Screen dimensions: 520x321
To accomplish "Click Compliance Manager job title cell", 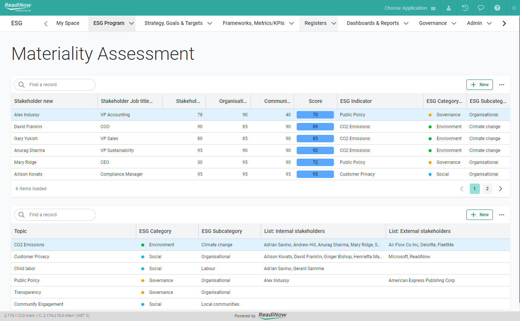I will 122,174.
